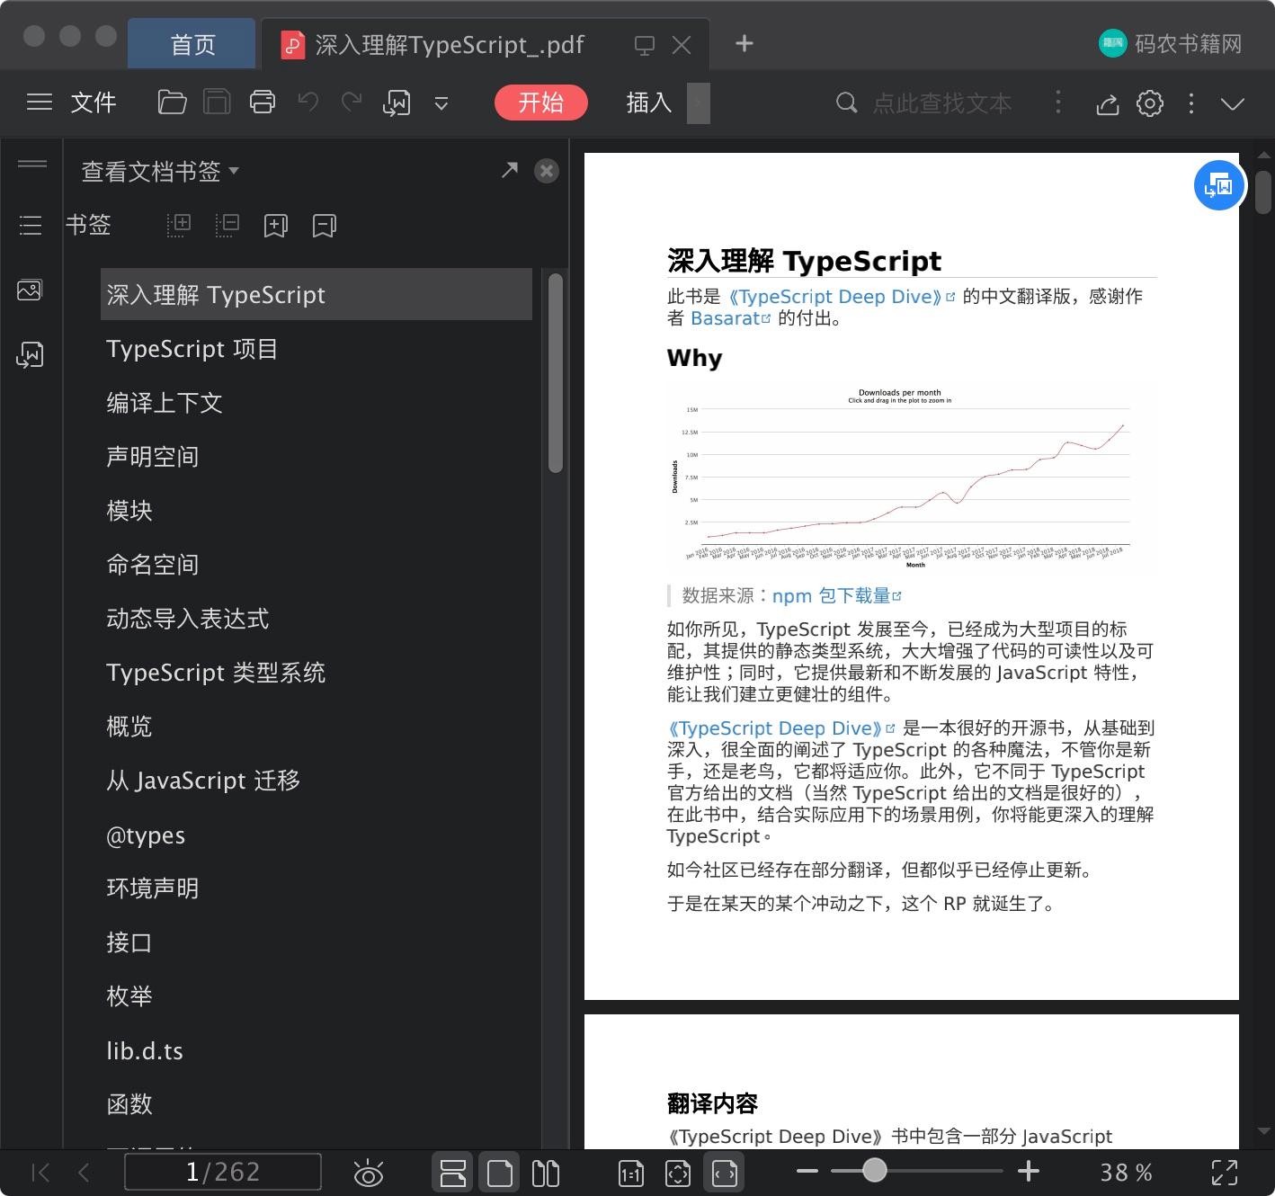Click the magnifier search icon
1275x1196 pixels.
click(846, 103)
